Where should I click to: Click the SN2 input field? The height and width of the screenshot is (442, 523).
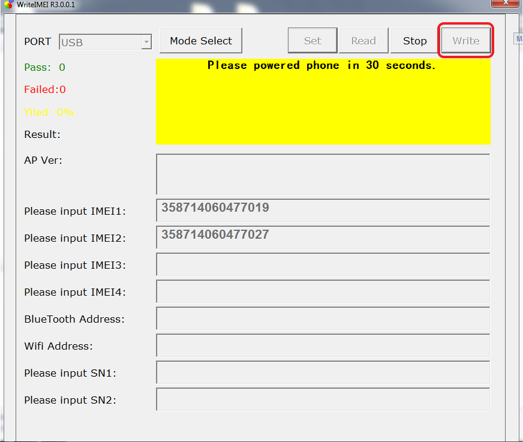coord(323,399)
